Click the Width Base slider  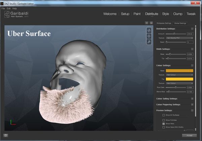click(176, 54)
